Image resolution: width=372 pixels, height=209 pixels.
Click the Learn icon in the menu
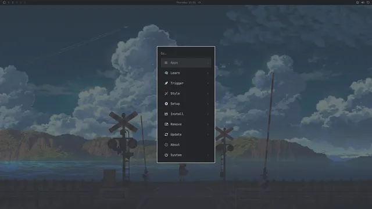point(166,73)
